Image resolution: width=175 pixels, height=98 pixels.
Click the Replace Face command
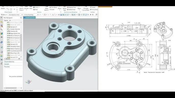coord(71,7)
